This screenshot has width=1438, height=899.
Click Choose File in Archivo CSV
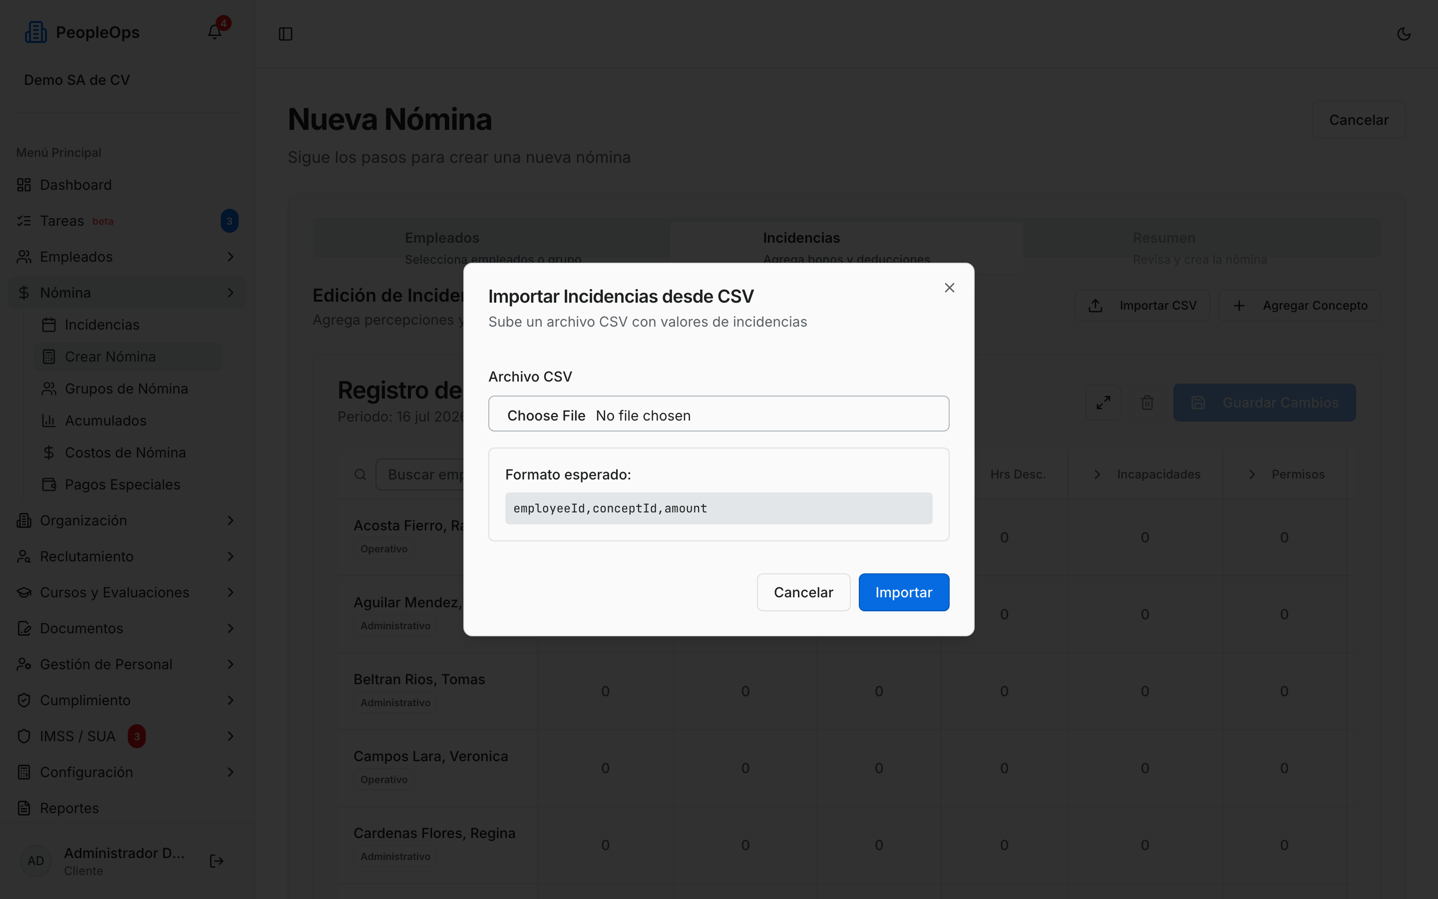tap(545, 415)
